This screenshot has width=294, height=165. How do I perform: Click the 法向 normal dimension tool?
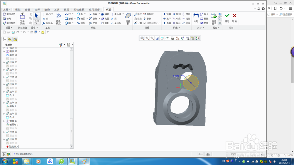(196, 18)
